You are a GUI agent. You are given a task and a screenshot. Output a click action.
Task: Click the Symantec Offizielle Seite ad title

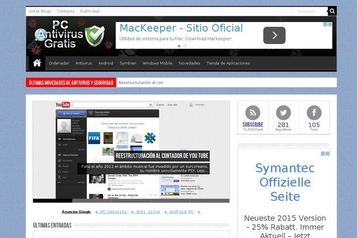click(285, 182)
